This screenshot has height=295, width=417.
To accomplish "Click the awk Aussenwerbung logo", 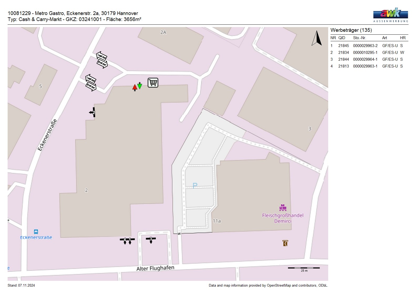I will (x=390, y=15).
